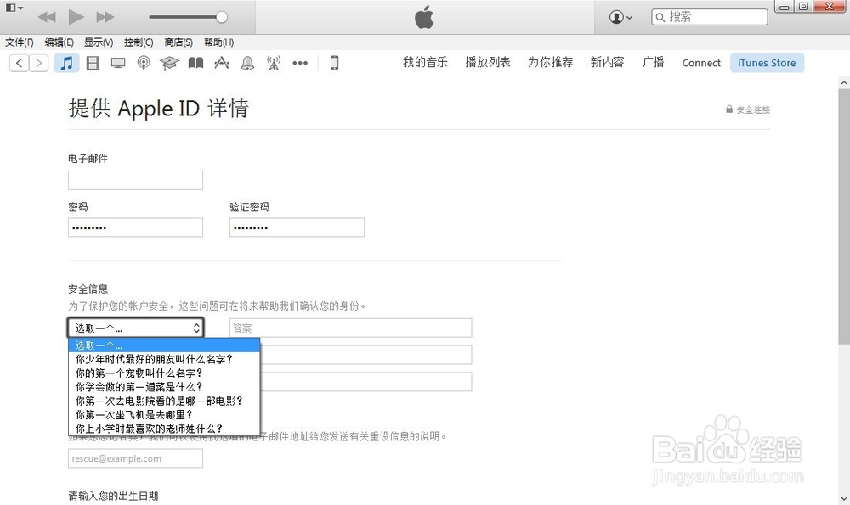Go forward with the right arrow button

click(x=38, y=63)
